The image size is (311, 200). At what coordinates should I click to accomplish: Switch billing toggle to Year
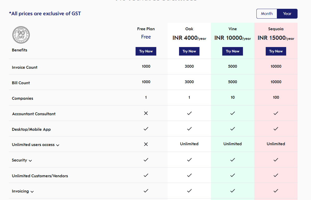point(287,14)
